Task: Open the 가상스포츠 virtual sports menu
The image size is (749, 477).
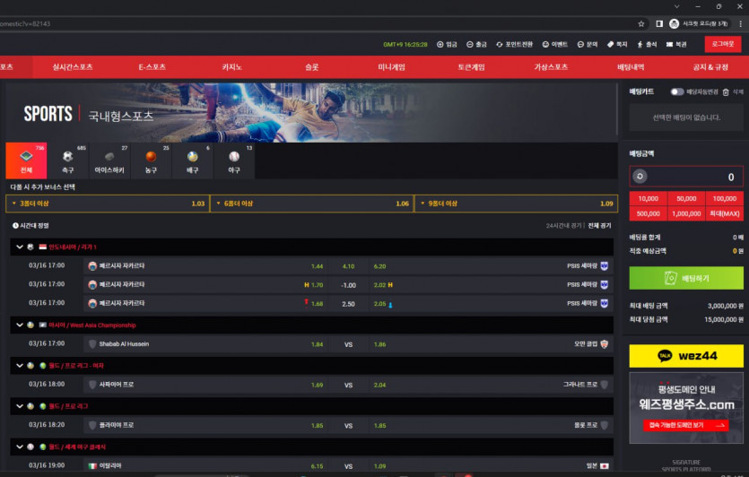Action: pyautogui.click(x=551, y=67)
